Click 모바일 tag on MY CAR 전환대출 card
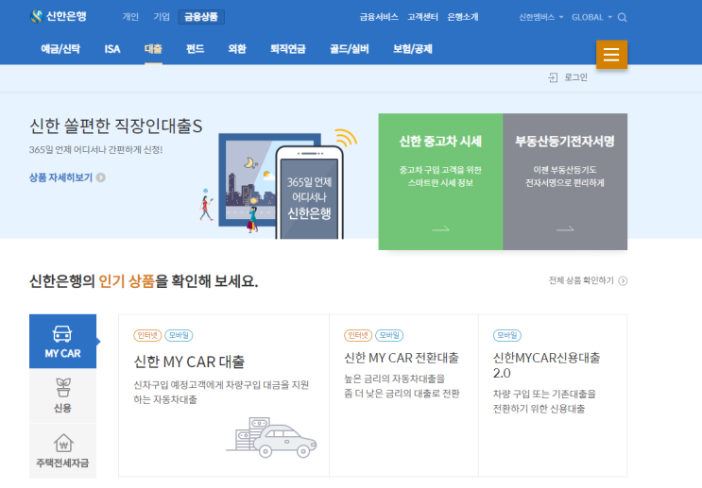Screen dimensions: 702x488 [389, 335]
